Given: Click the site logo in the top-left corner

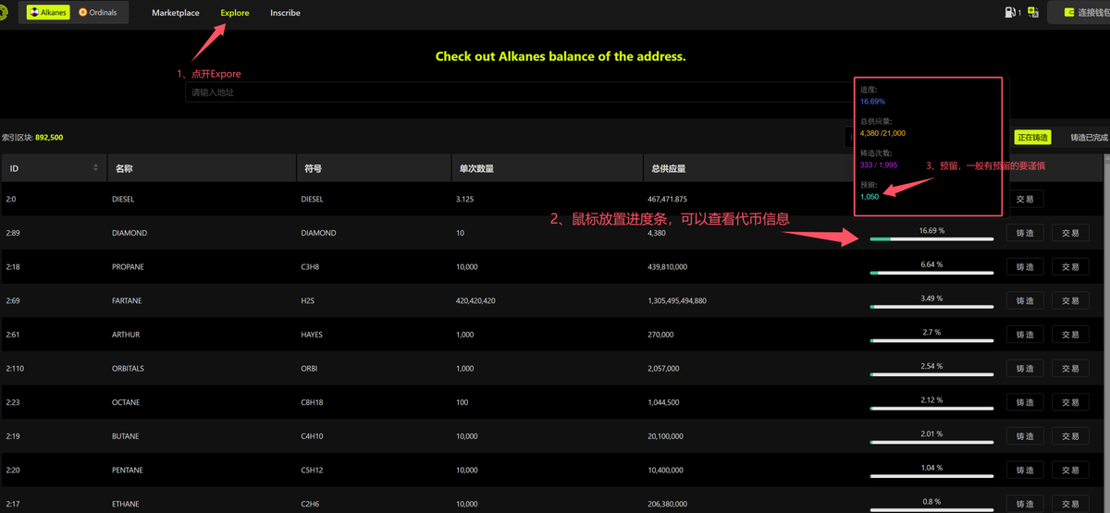Looking at the screenshot, I should pyautogui.click(x=4, y=13).
